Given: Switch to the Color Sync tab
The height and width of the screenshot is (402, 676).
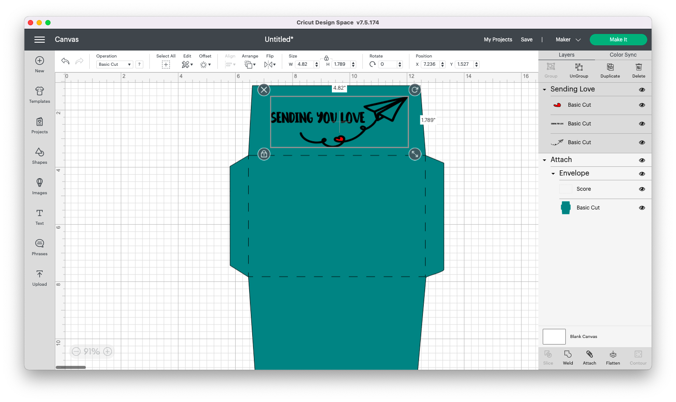Looking at the screenshot, I should [x=622, y=54].
